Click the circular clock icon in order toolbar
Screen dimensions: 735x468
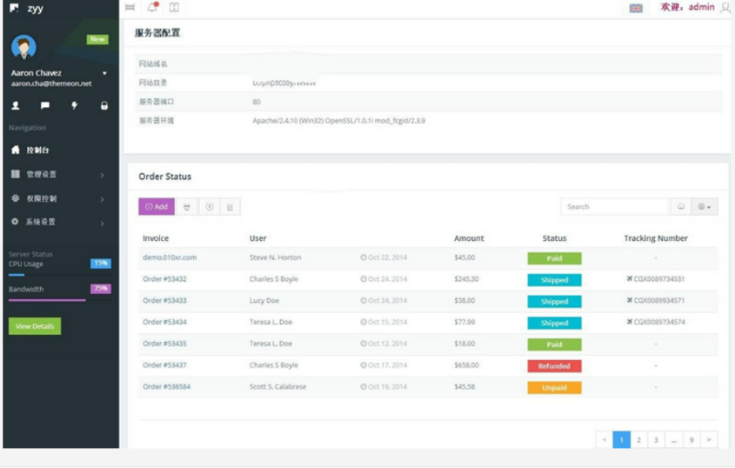coord(209,207)
